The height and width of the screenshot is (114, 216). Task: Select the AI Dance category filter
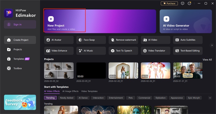pyautogui.click(x=83, y=98)
